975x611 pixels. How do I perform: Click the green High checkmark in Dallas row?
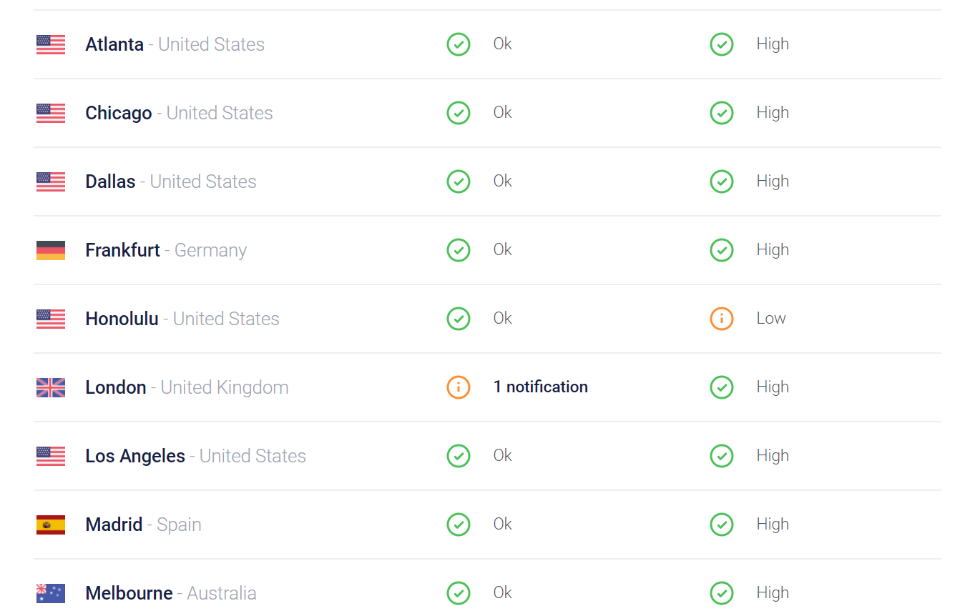(x=722, y=182)
